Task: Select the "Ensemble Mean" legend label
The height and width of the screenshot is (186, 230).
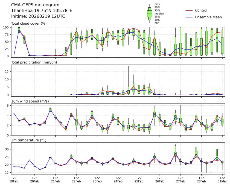Action: pyautogui.click(x=208, y=17)
